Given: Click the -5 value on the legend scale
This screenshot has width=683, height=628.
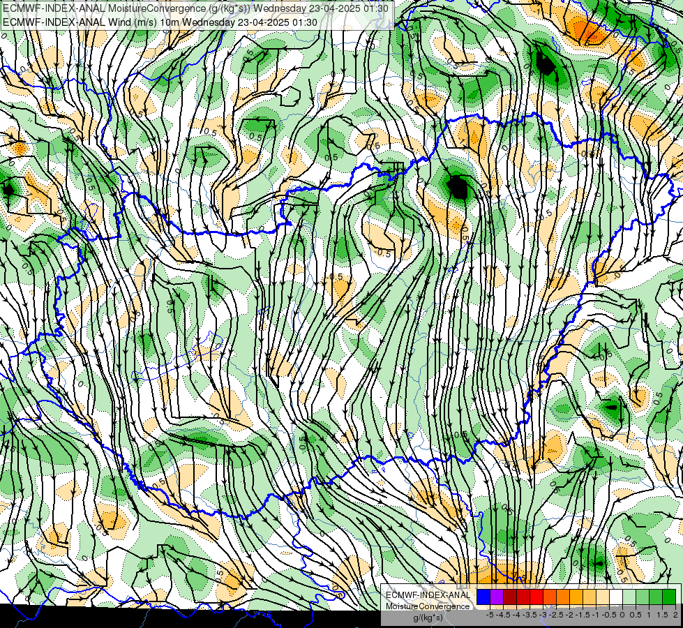Looking at the screenshot, I should coord(490,615).
